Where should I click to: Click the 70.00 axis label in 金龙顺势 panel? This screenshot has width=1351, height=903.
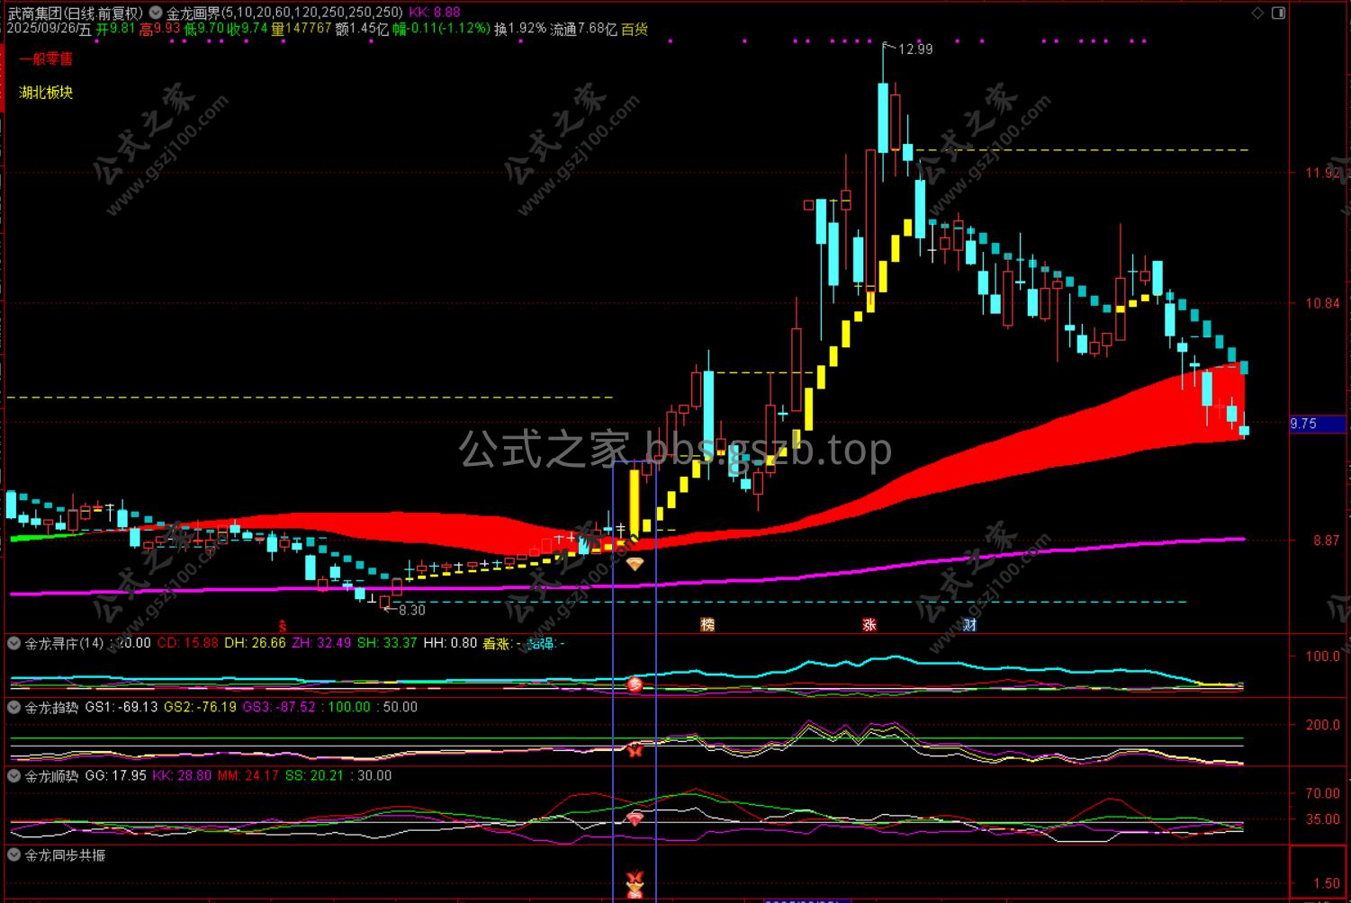pyautogui.click(x=1323, y=793)
